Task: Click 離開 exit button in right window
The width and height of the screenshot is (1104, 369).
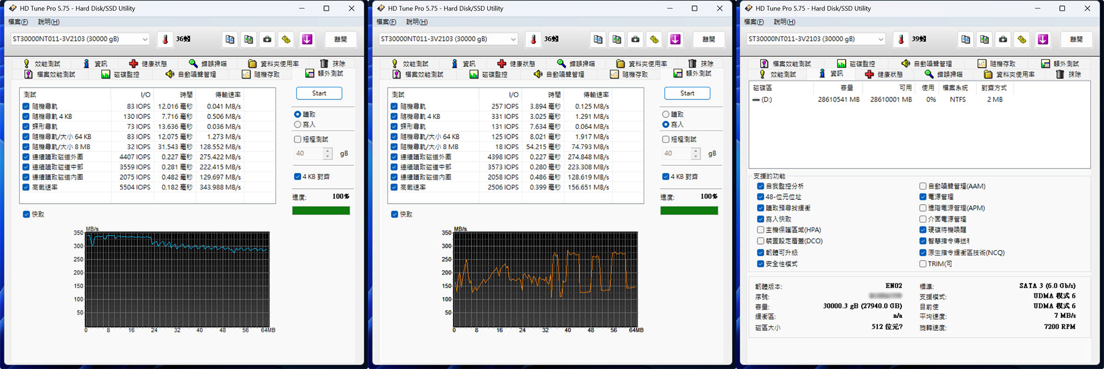Action: 1076,39
